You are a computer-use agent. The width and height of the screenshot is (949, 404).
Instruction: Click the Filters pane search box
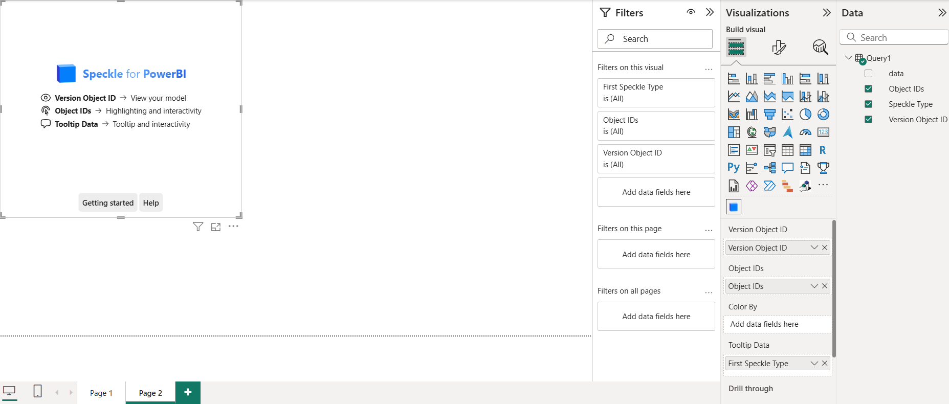coord(655,39)
